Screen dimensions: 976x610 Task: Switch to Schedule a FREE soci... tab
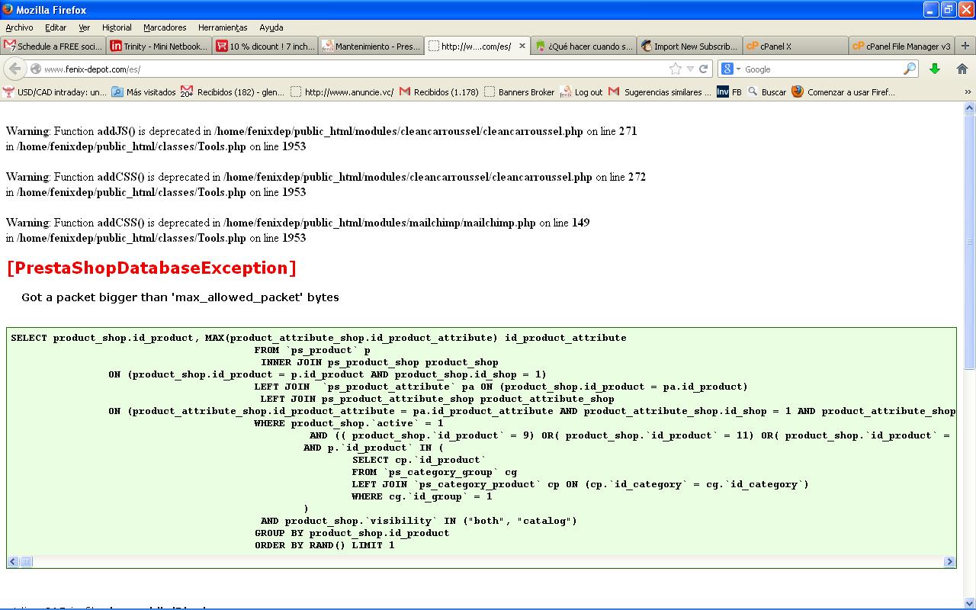point(53,46)
